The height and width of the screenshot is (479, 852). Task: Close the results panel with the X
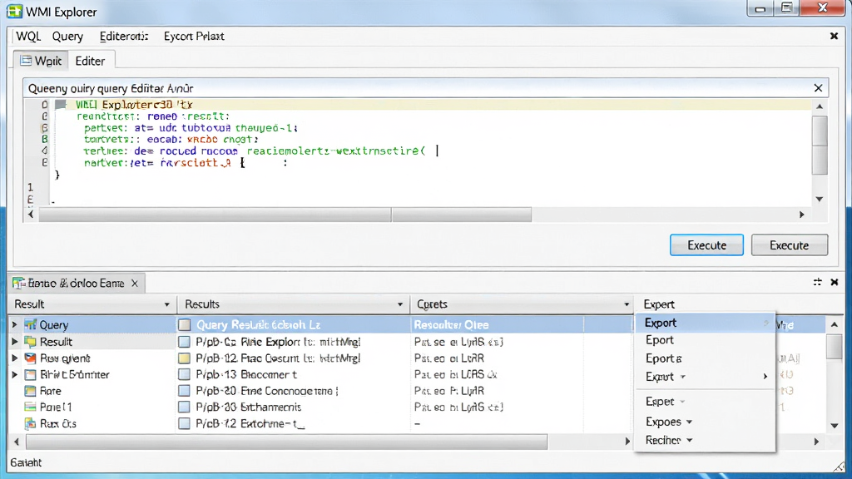(x=834, y=282)
